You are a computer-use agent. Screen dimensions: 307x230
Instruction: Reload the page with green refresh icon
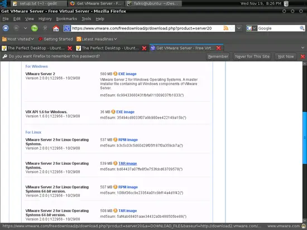pyautogui.click(x=35, y=28)
